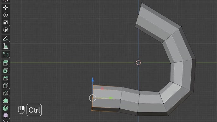The image size is (217, 122).
Task: Click the red X-axis gizmo handle
Action: [x=102, y=88]
